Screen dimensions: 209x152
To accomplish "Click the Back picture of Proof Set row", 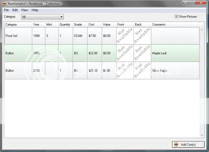I will pyautogui.click(x=142, y=36).
